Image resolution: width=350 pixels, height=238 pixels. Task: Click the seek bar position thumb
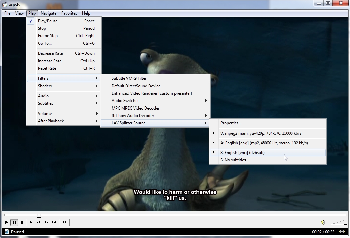(x=39, y=215)
